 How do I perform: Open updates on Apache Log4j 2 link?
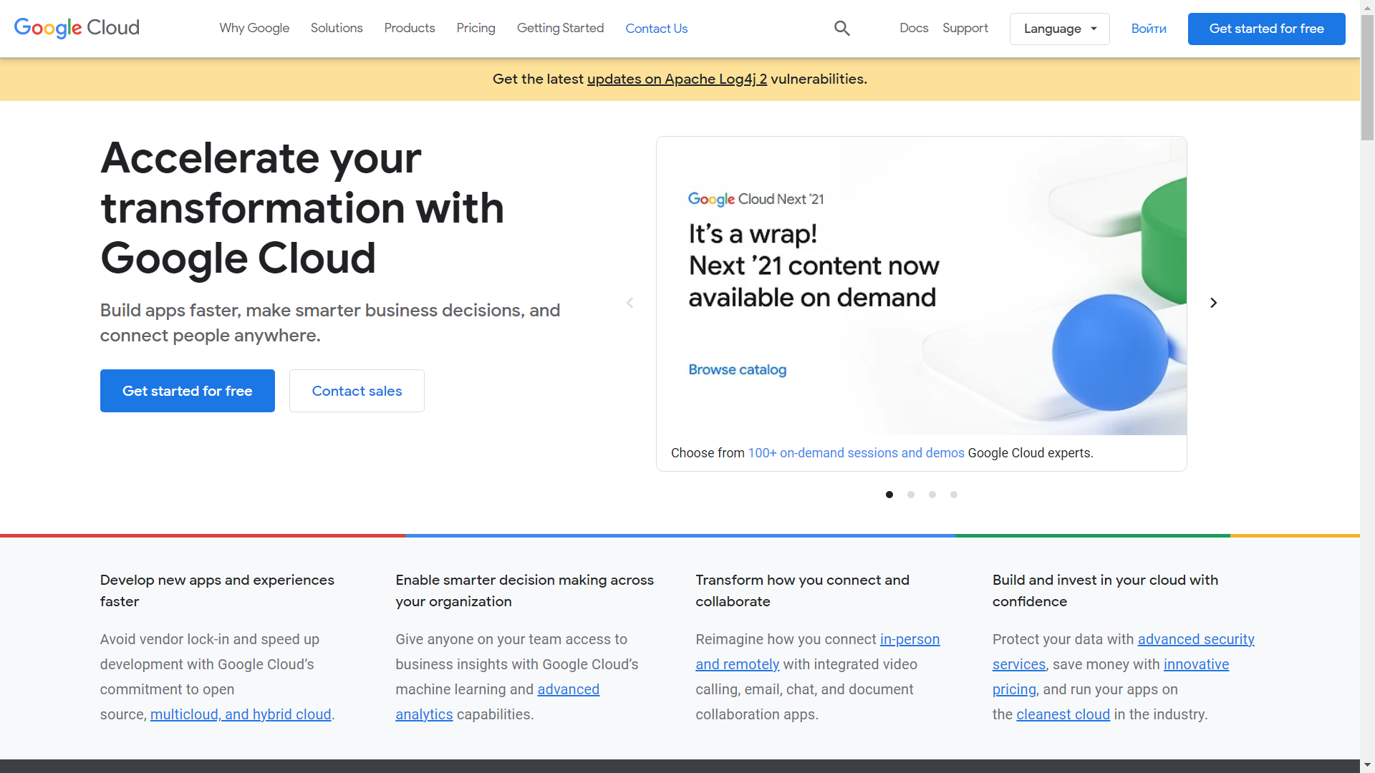(x=677, y=79)
